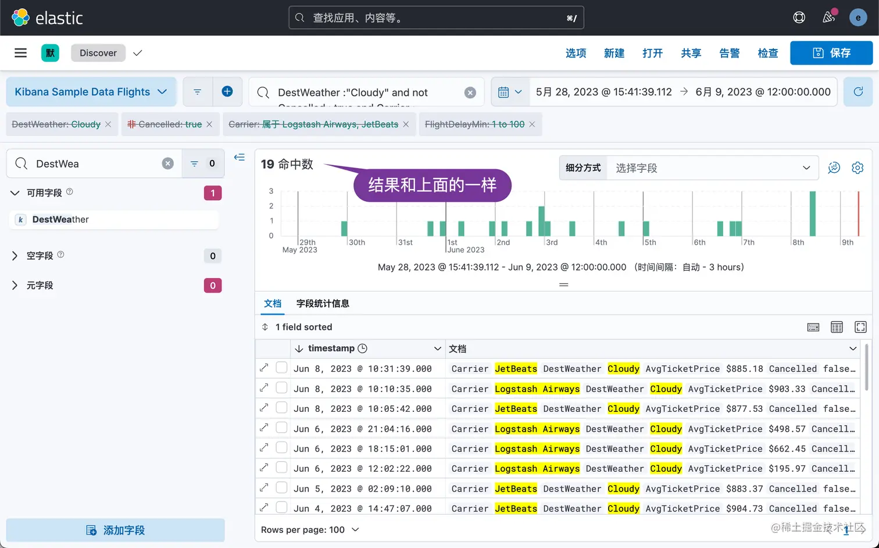Open the 告警 alerts menu
The image size is (879, 548).
(730, 53)
